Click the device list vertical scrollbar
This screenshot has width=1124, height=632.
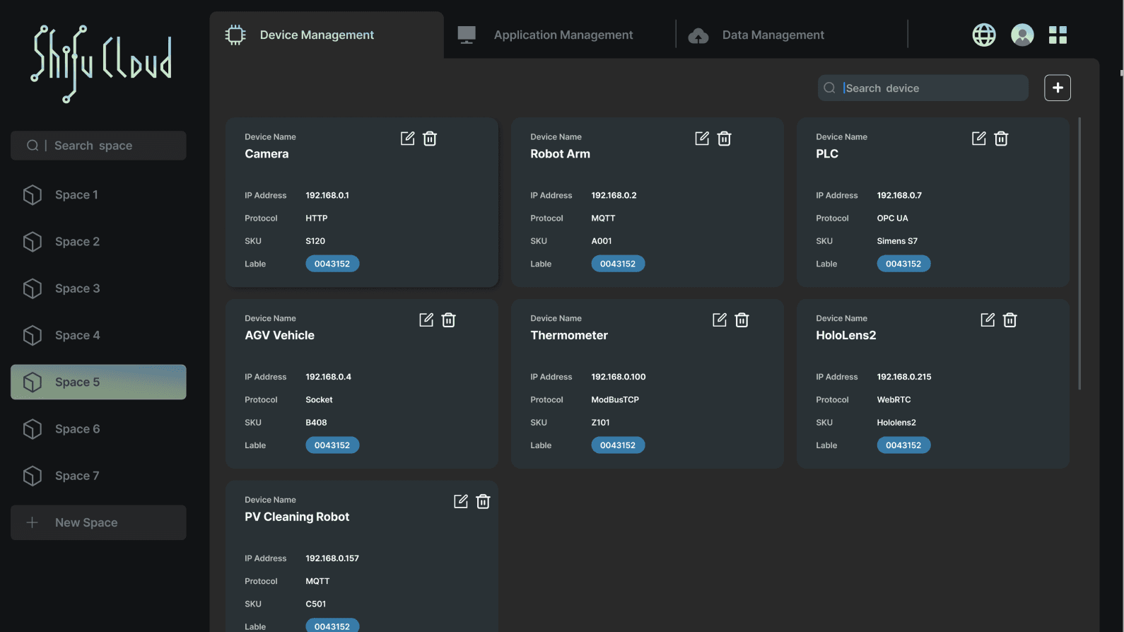[x=1079, y=254]
